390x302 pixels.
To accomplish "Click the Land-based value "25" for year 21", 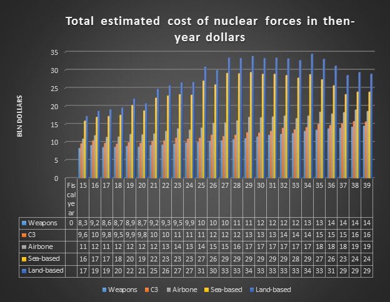I will [154, 271].
